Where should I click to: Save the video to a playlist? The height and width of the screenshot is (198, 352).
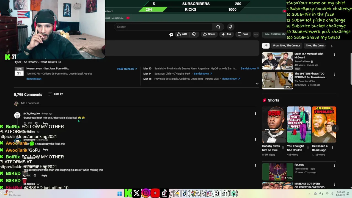pos(243,34)
